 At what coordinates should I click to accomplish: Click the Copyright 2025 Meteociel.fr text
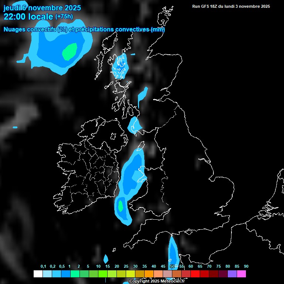tap(157, 281)
